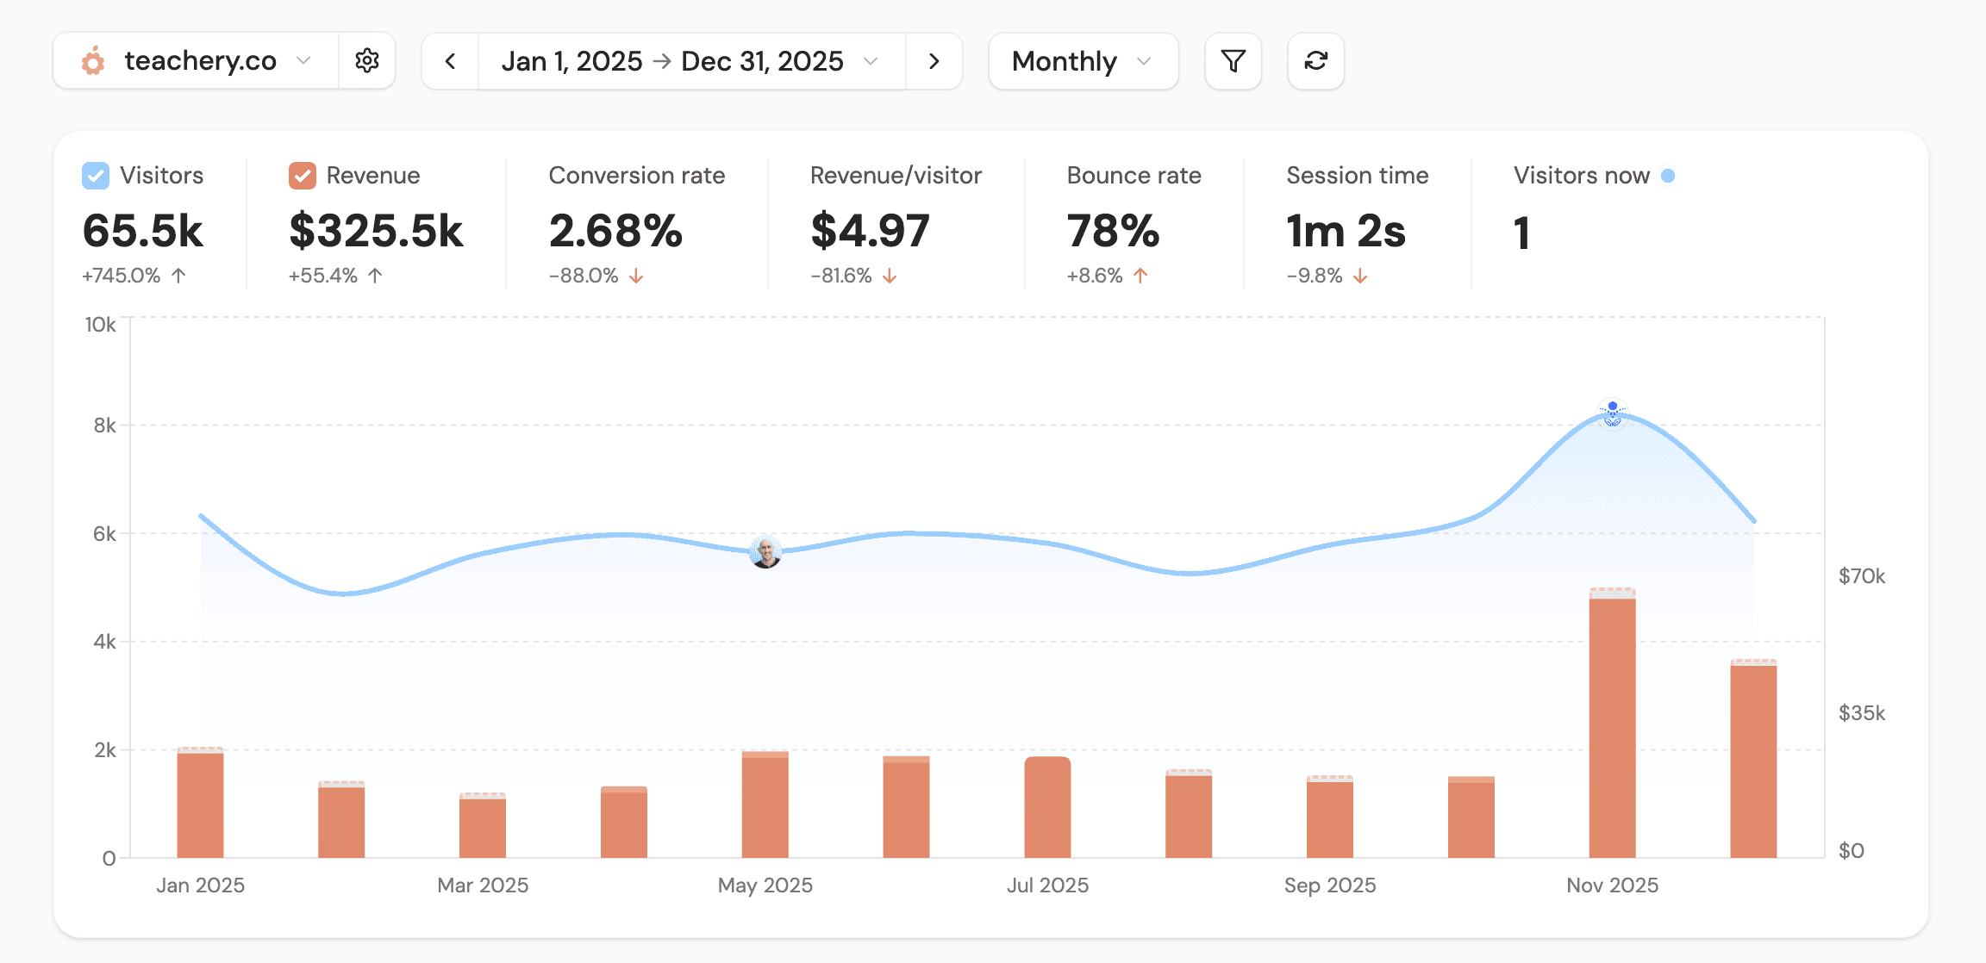Screen dimensions: 1986x963
Task: Click the blue marker icon at November peak
Action: [1612, 413]
